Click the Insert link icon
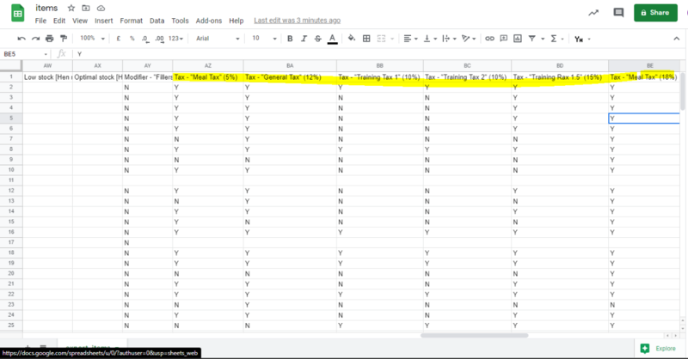Image resolution: width=688 pixels, height=359 pixels. point(489,38)
